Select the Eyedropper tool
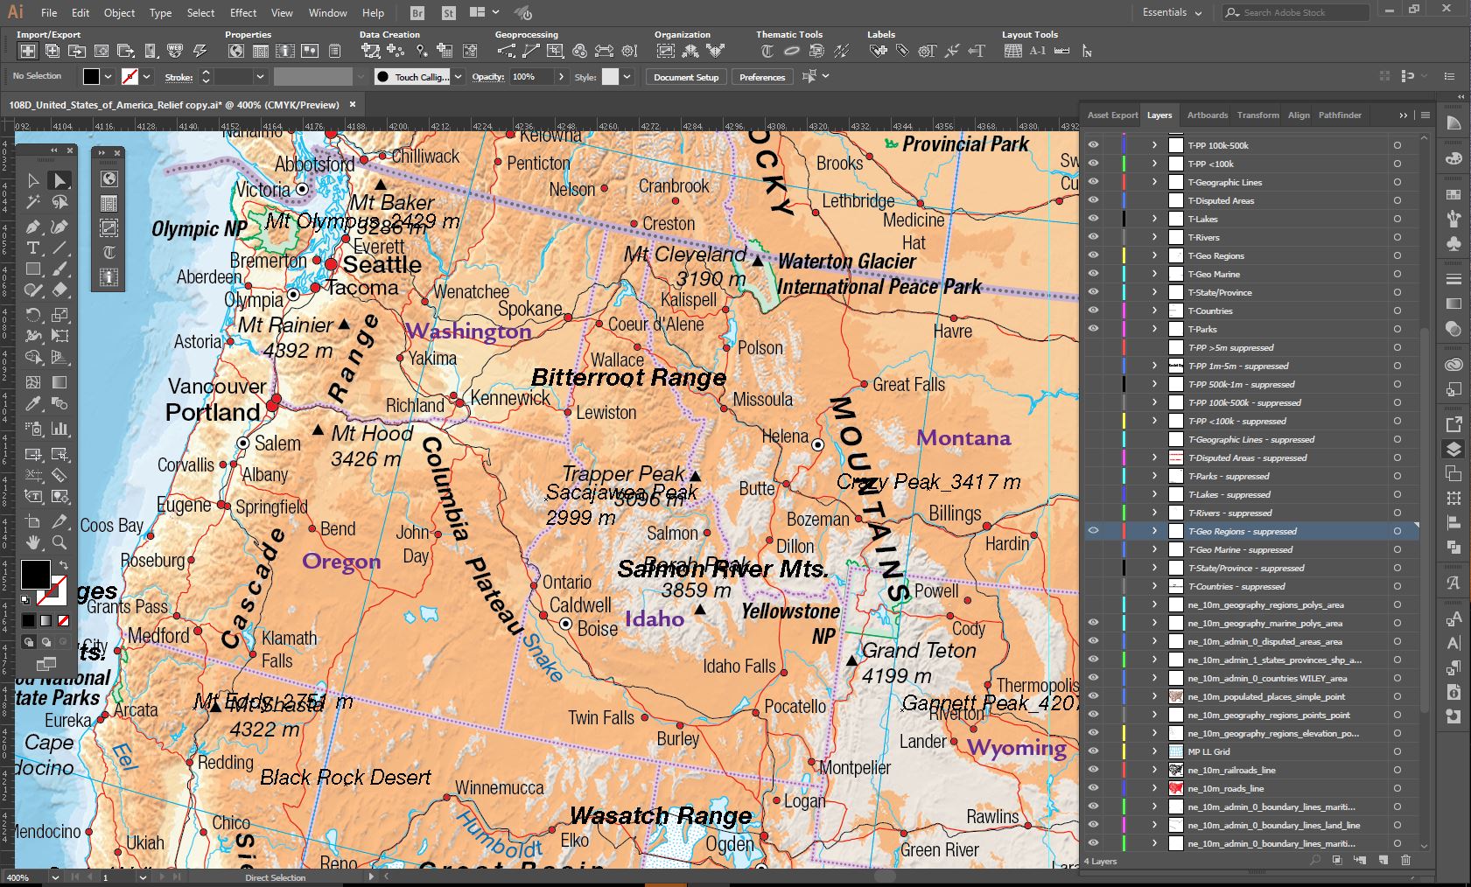This screenshot has width=1471, height=887. point(33,404)
